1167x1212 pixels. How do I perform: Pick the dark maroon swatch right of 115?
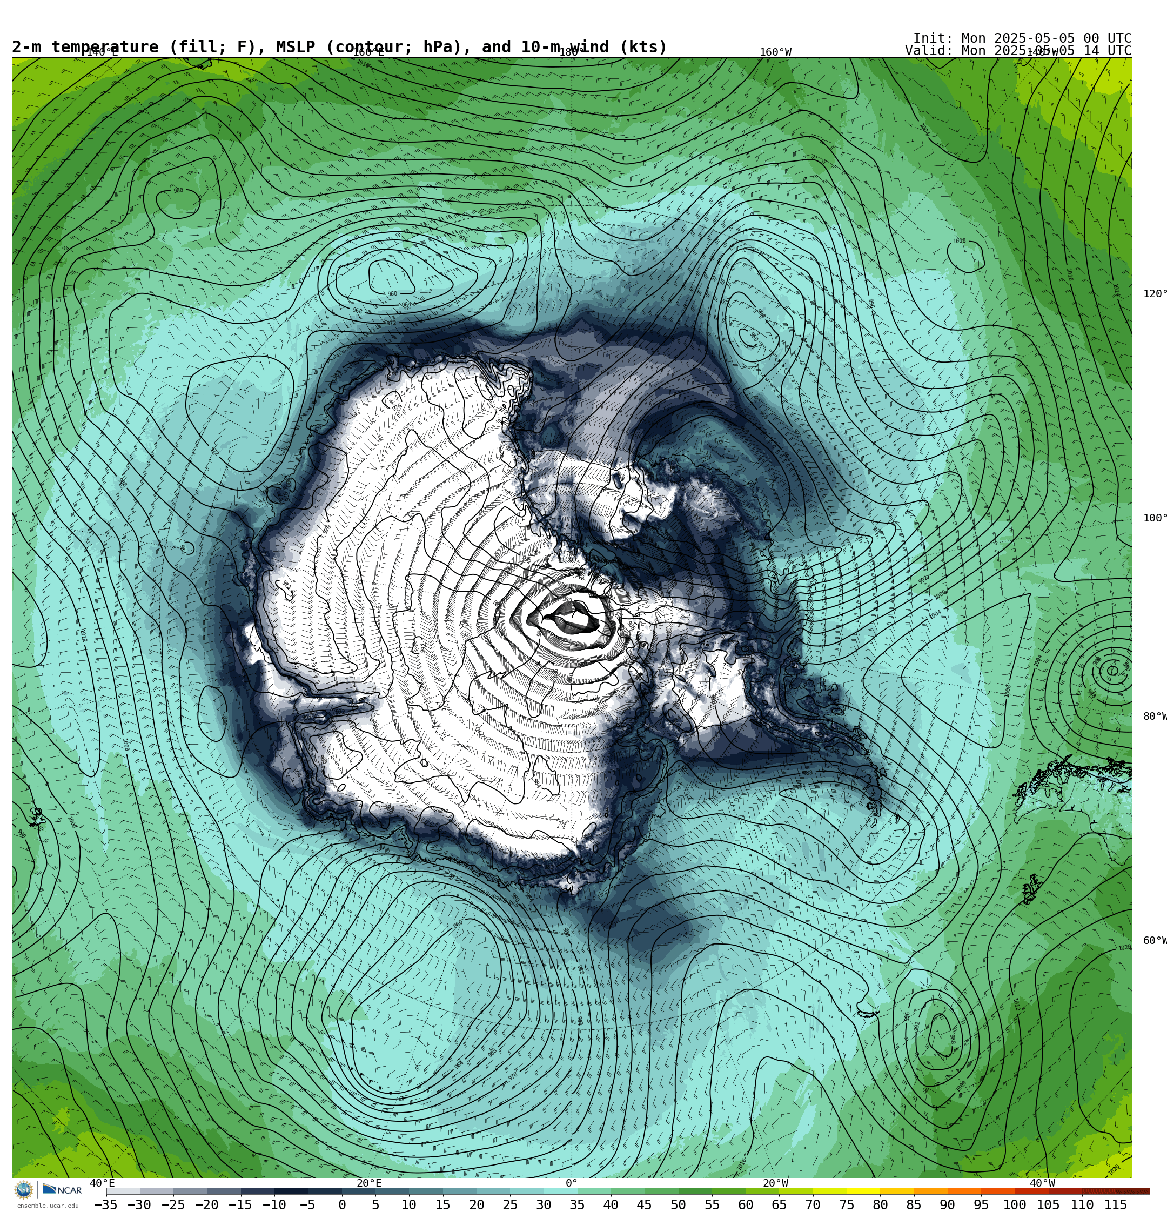tap(1133, 1191)
